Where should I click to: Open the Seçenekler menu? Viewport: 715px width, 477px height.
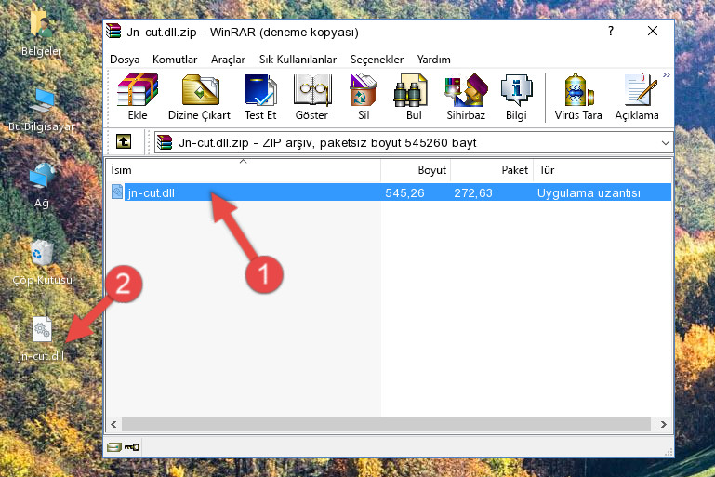pos(377,60)
